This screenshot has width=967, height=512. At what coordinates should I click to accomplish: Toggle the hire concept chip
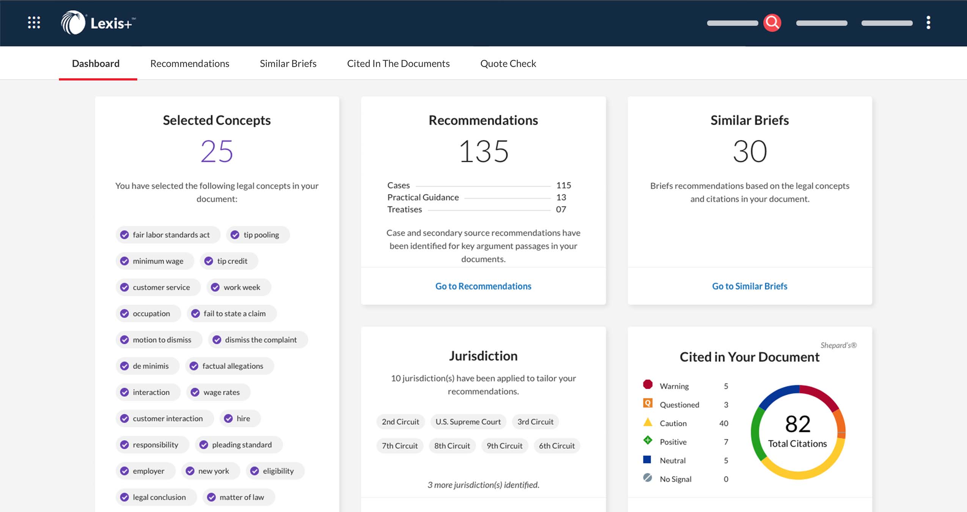240,418
